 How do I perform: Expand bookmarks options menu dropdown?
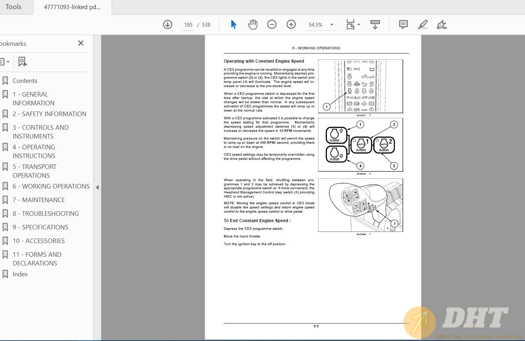(5, 62)
